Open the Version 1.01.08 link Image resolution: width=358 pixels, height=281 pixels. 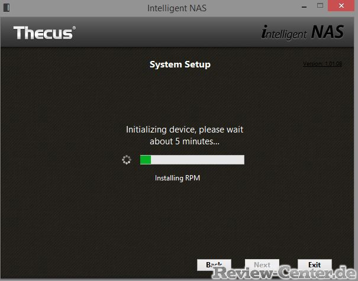coord(322,64)
